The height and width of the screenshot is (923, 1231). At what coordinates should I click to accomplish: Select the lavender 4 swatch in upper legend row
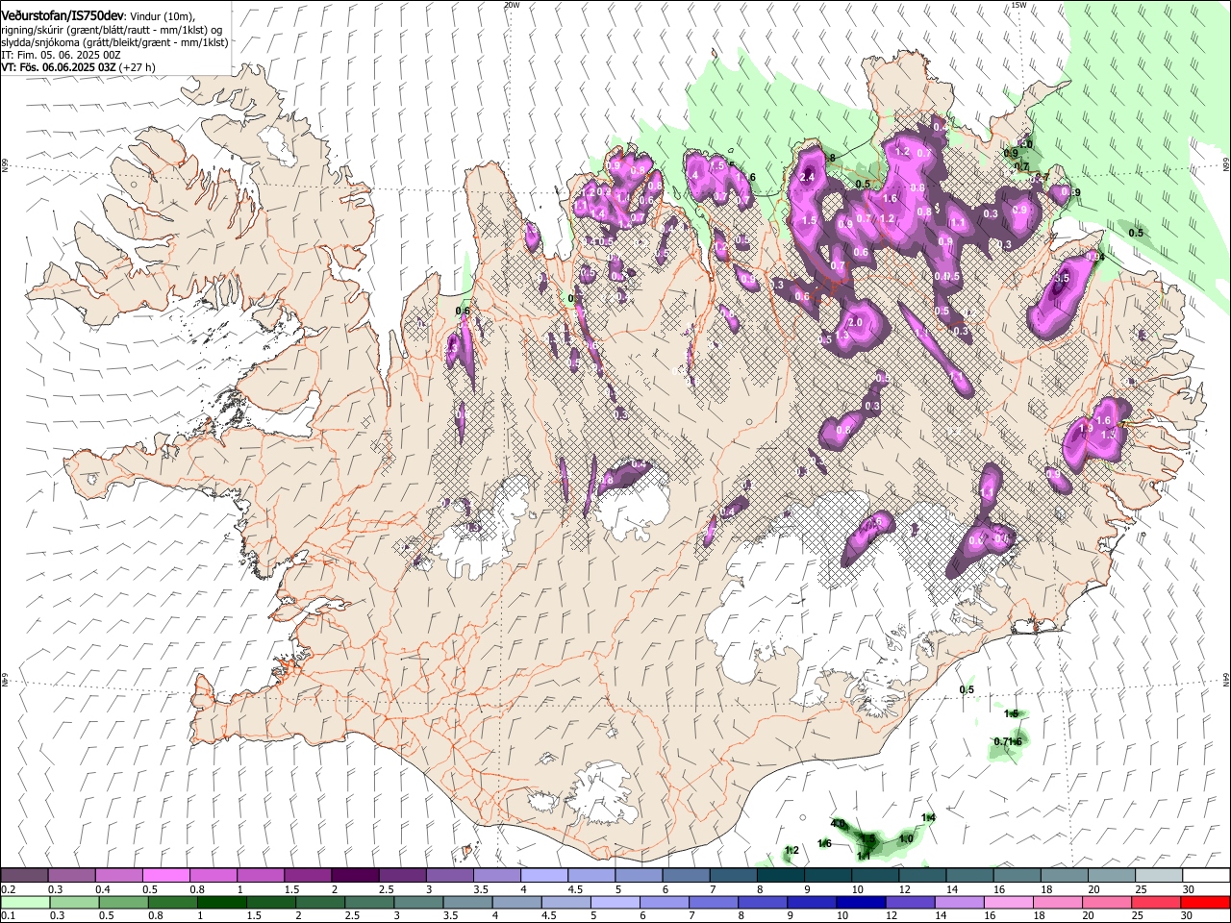543,875
